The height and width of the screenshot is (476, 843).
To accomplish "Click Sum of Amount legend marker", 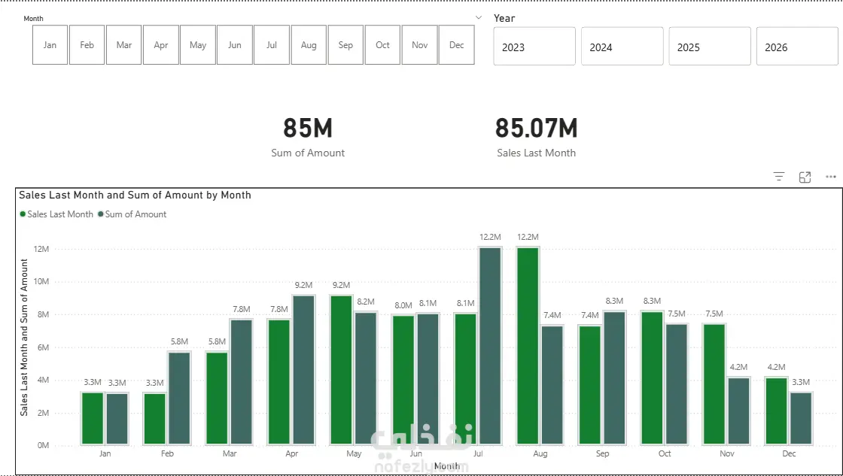I will tap(101, 214).
